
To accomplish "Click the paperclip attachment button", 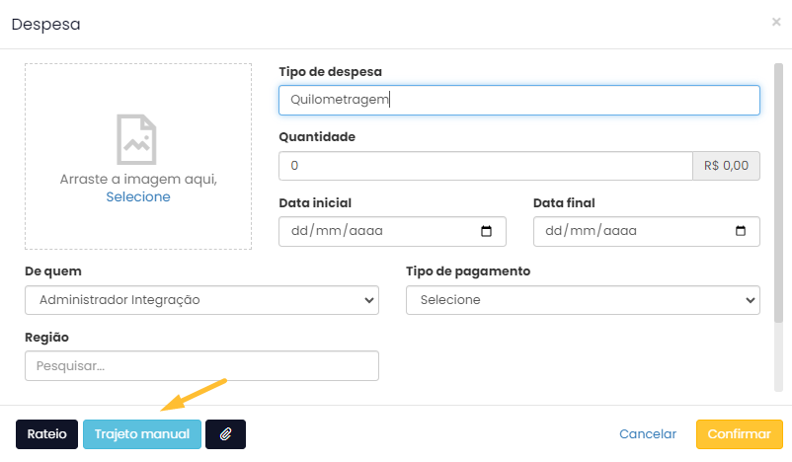I will click(x=225, y=433).
